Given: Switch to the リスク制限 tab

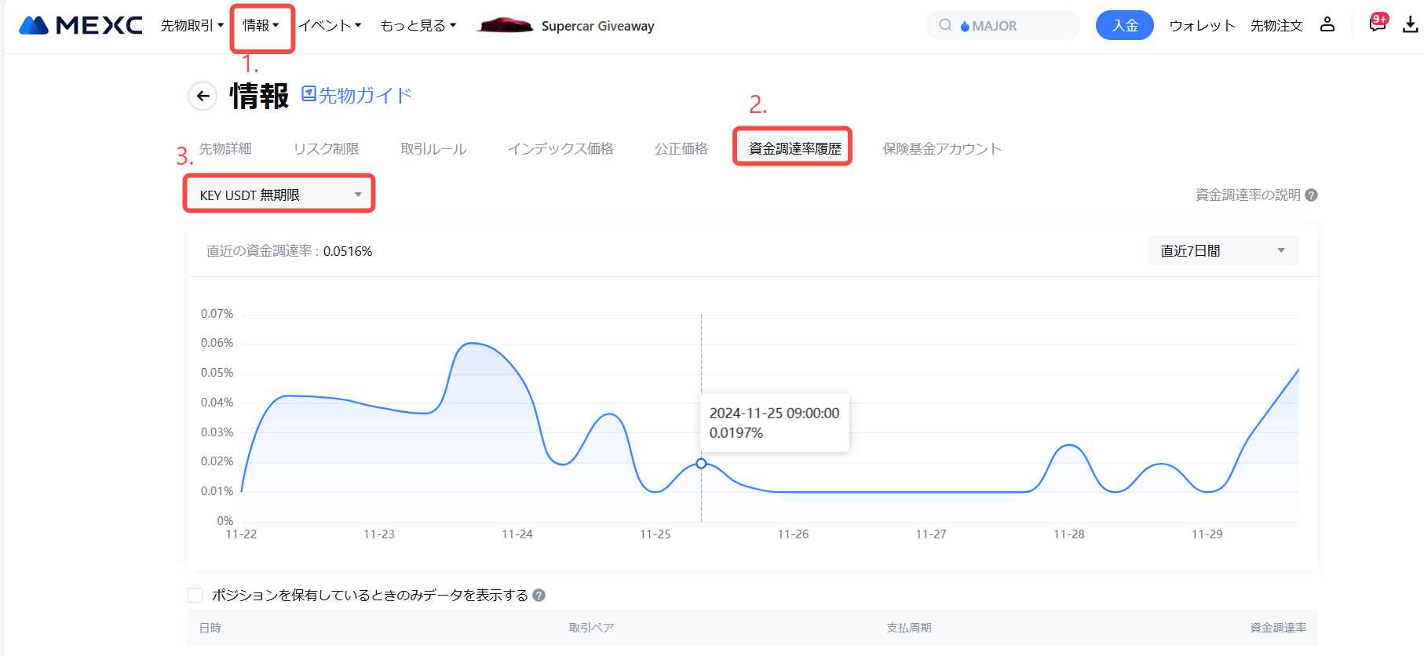Looking at the screenshot, I should (x=326, y=149).
